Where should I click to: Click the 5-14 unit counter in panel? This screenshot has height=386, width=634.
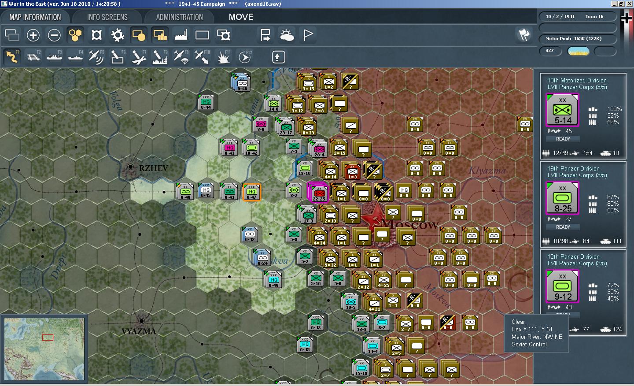coord(563,110)
